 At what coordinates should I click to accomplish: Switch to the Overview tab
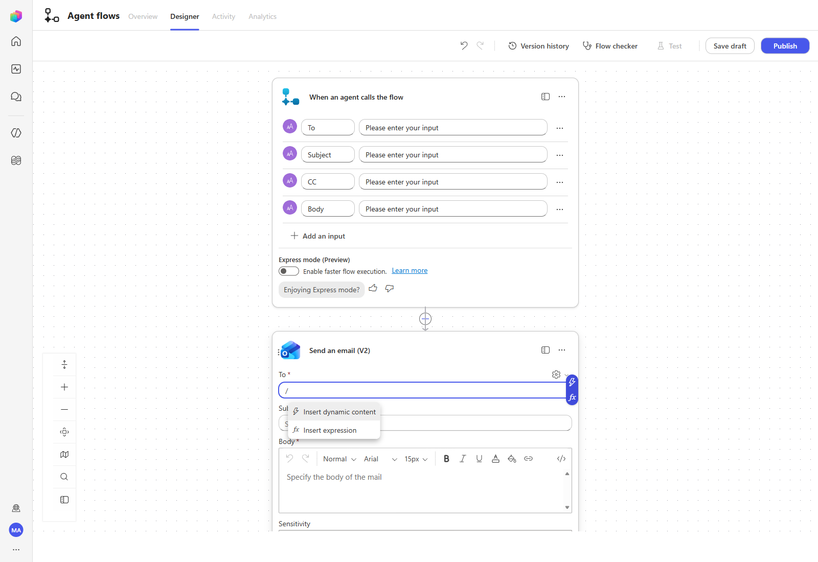[x=143, y=16]
